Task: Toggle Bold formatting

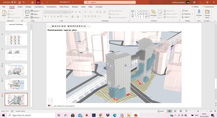Action: 45,17
